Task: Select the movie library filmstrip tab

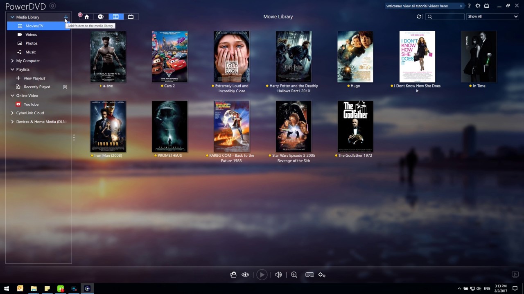Action: [116, 17]
